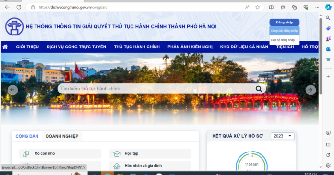This screenshot has width=334, height=175.
Task: Click the page vertical scrollbar
Action: click(x=321, y=57)
